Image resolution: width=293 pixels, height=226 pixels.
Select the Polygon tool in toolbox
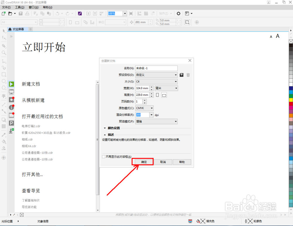[x=4, y=88]
